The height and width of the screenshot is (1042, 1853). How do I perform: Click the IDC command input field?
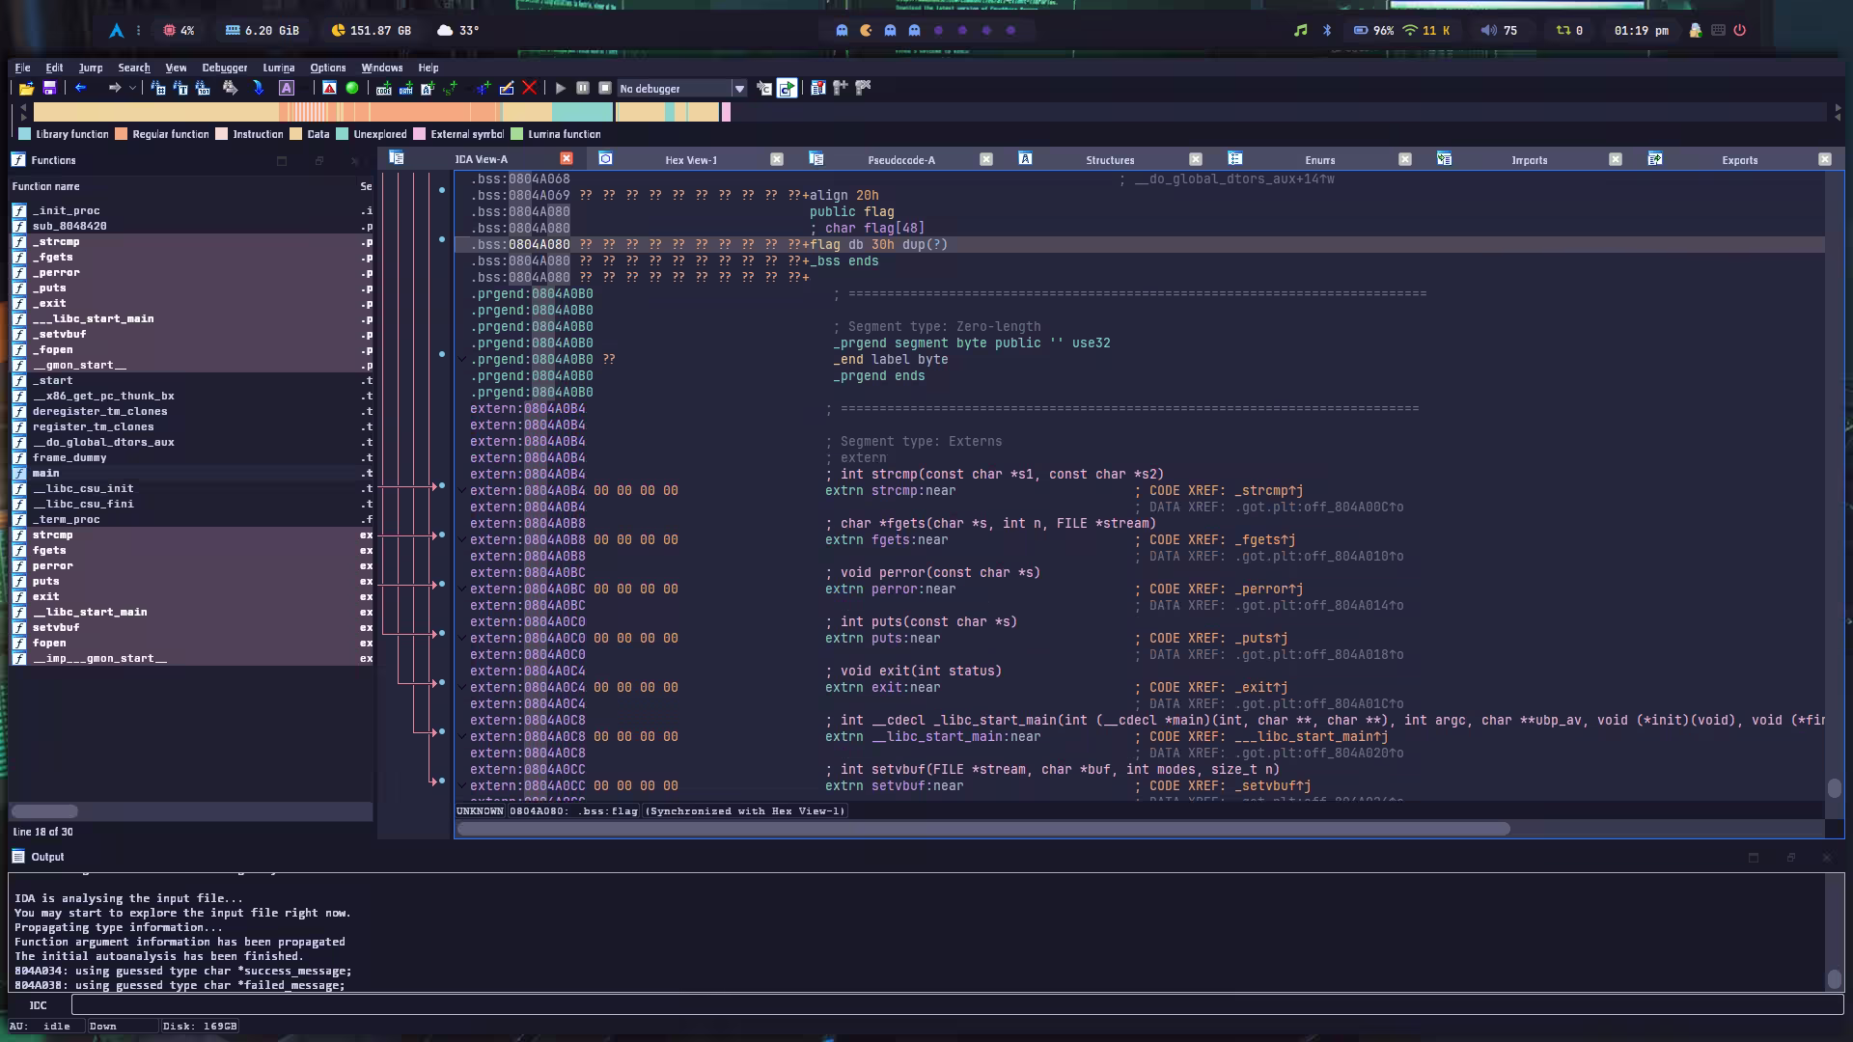coord(955,1005)
